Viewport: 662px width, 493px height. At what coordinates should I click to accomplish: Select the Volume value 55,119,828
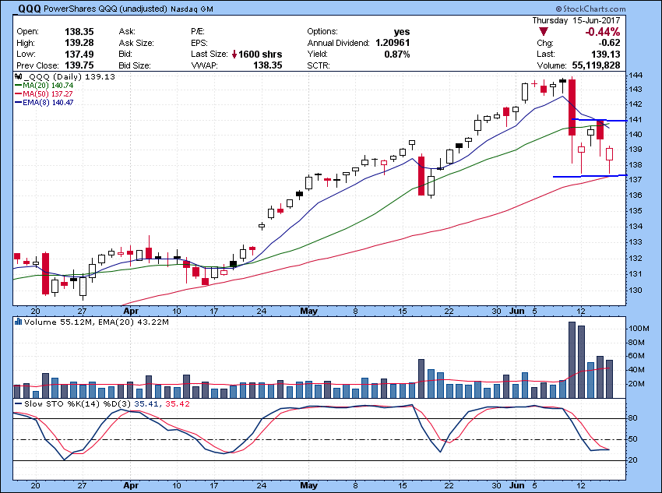pyautogui.click(x=596, y=65)
